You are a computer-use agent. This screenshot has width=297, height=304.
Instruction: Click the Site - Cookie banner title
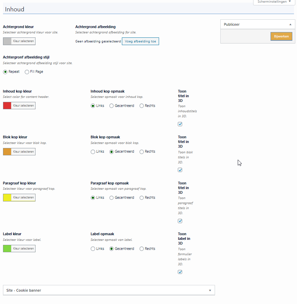(x=24, y=290)
